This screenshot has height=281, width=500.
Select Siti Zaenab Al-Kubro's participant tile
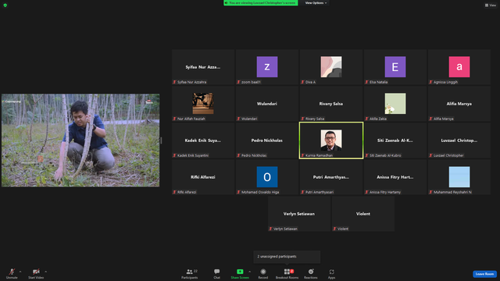pos(395,140)
